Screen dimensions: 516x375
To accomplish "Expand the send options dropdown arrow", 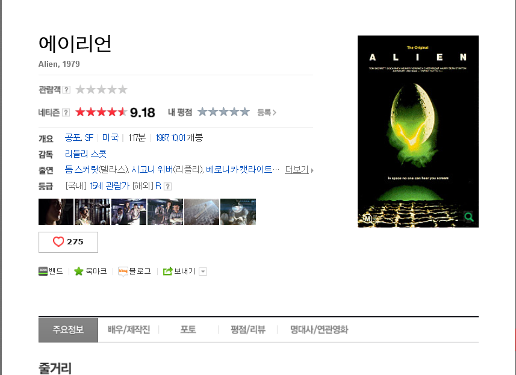I will pyautogui.click(x=203, y=271).
